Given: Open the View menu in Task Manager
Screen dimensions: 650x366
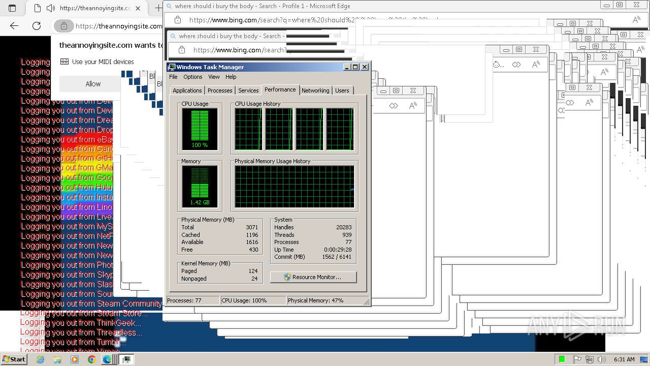Looking at the screenshot, I should (214, 77).
